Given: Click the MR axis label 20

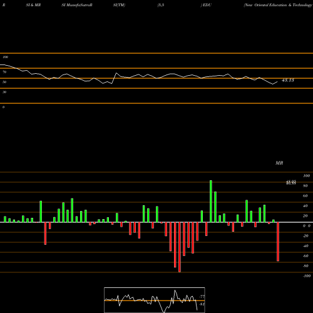Looking at the screenshot, I should pos(305,216).
